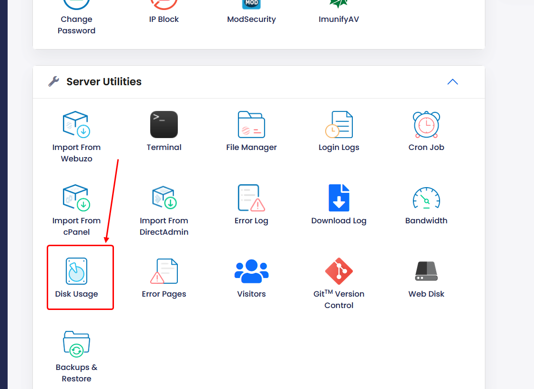Screen dimensions: 534x389
Task: Open Import From cPanel
Action: point(76,198)
